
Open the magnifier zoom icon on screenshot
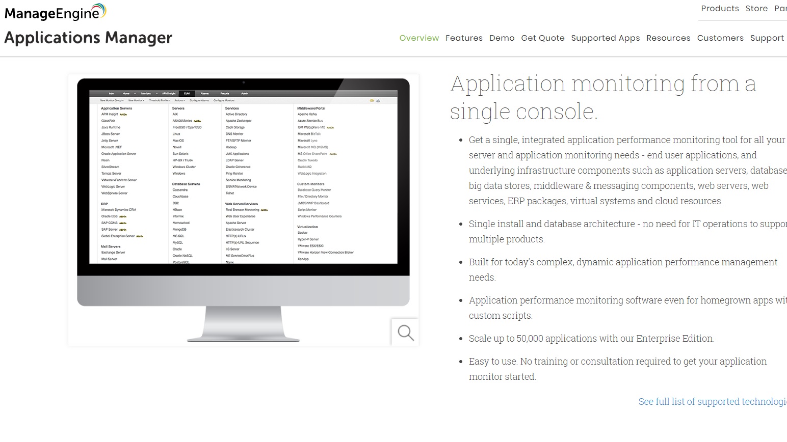406,333
